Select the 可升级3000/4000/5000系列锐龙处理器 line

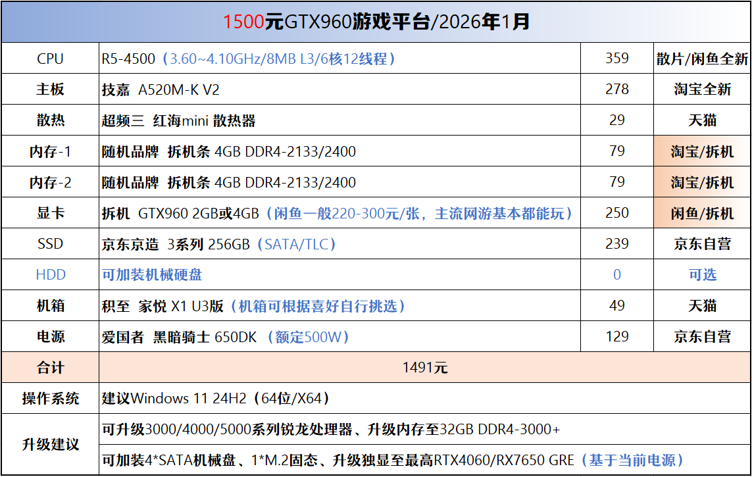(425, 429)
